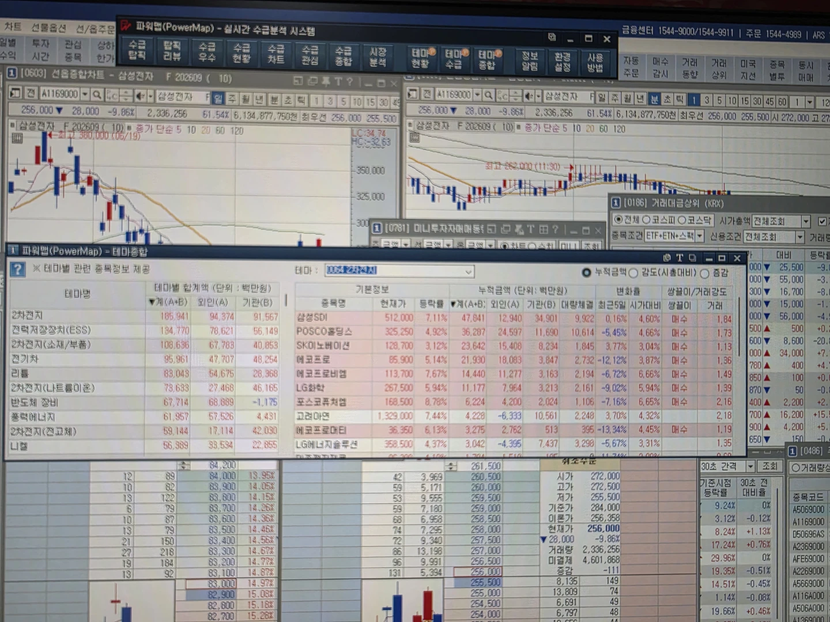Click the speaker icon in the left chart toolbar

[139, 95]
